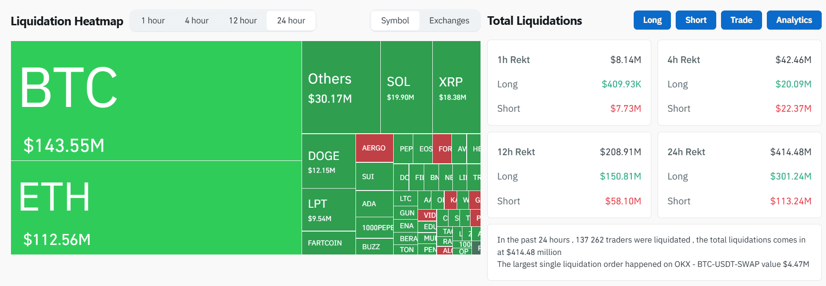Select the 24 hour timeframe
The width and height of the screenshot is (826, 286).
[291, 21]
